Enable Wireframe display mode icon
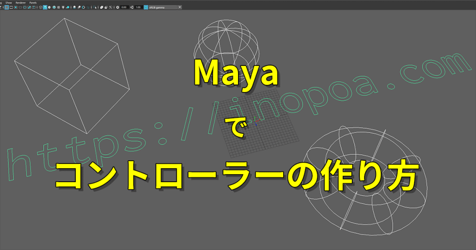 pyautogui.click(x=40, y=7)
